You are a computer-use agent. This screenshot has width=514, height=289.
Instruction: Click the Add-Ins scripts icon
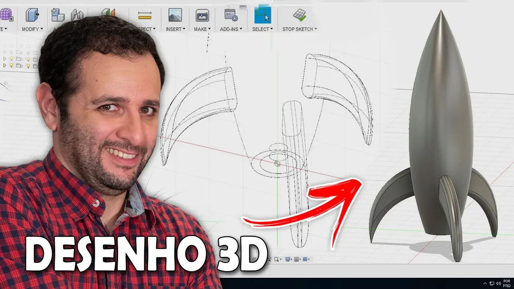pyautogui.click(x=231, y=15)
